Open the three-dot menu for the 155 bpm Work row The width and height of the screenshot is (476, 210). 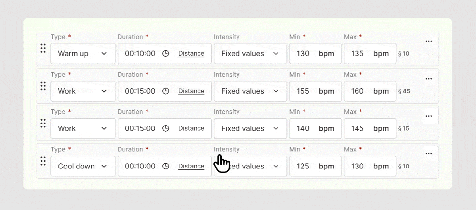click(x=428, y=79)
